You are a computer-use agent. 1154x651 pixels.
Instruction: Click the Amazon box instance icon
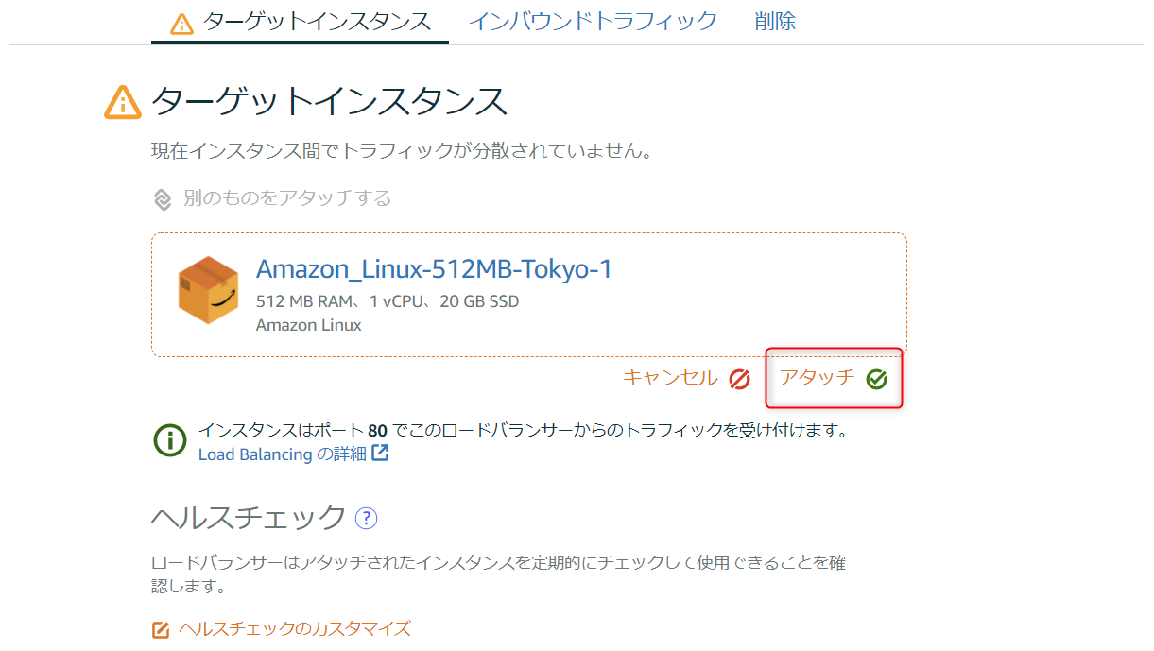(208, 290)
